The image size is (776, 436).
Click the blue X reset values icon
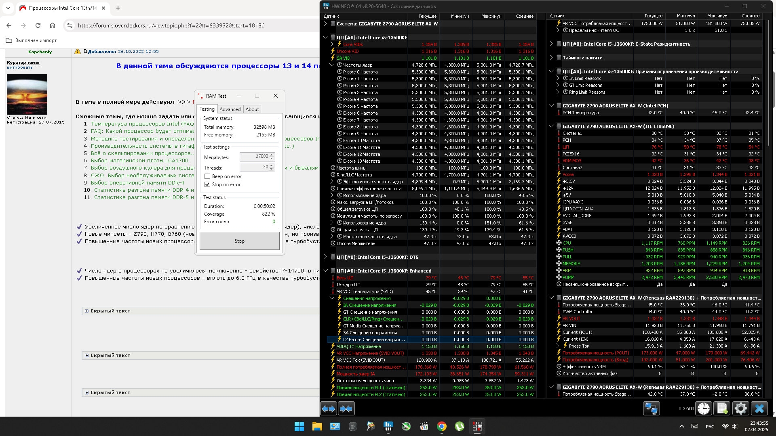click(759, 409)
